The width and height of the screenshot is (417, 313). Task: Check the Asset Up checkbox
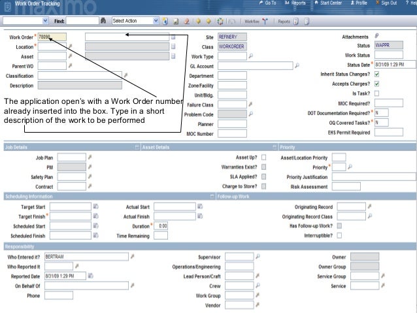[264, 157]
